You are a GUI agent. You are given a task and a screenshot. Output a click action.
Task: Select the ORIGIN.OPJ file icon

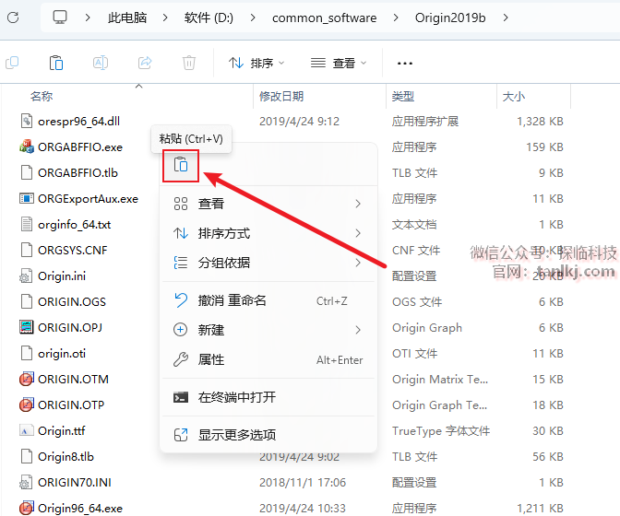pos(27,327)
